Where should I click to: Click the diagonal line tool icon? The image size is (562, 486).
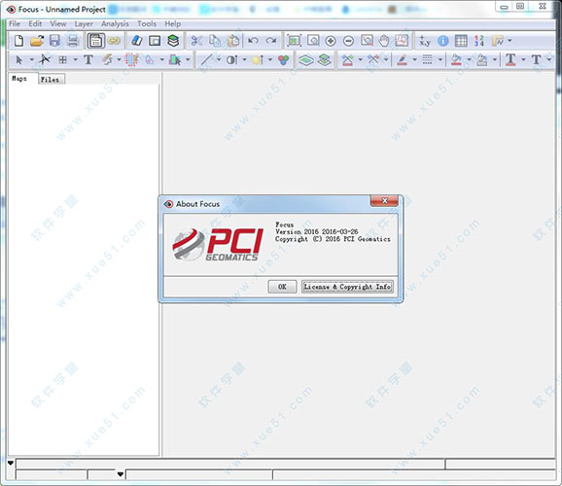click(207, 59)
